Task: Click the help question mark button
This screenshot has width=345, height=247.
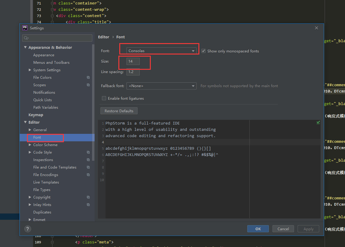Action: tap(28, 229)
